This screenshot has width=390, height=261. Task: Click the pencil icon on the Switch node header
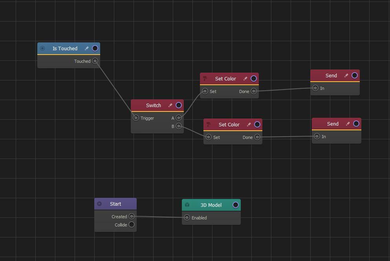click(170, 105)
